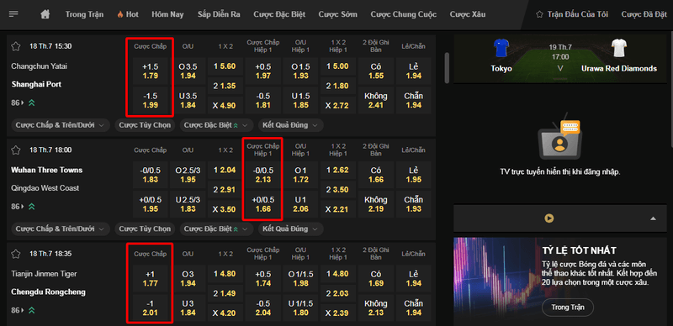The image size is (673, 326).
Task: Go to home via house icon
Action: click(45, 14)
